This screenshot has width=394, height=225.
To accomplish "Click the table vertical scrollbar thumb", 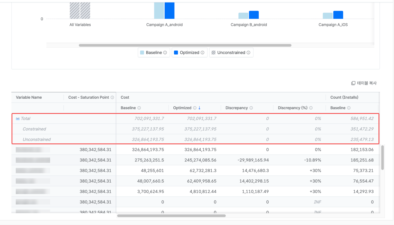I will [x=382, y=157].
